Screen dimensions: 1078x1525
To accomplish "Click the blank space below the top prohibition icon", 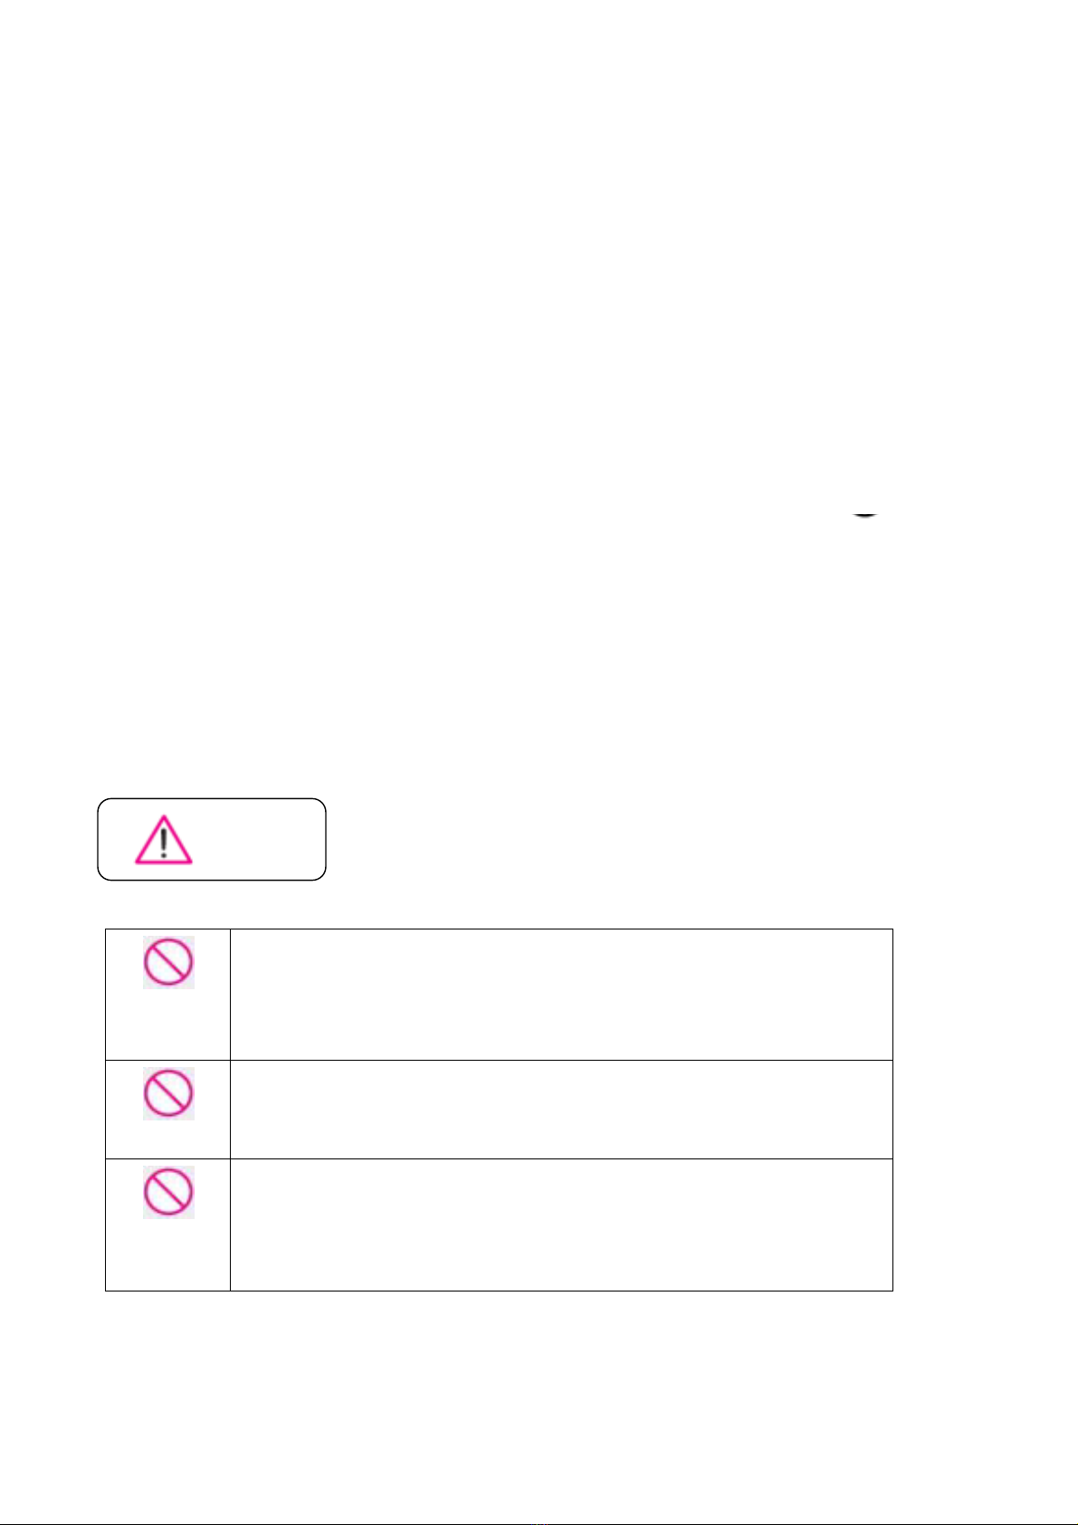I will [168, 1024].
